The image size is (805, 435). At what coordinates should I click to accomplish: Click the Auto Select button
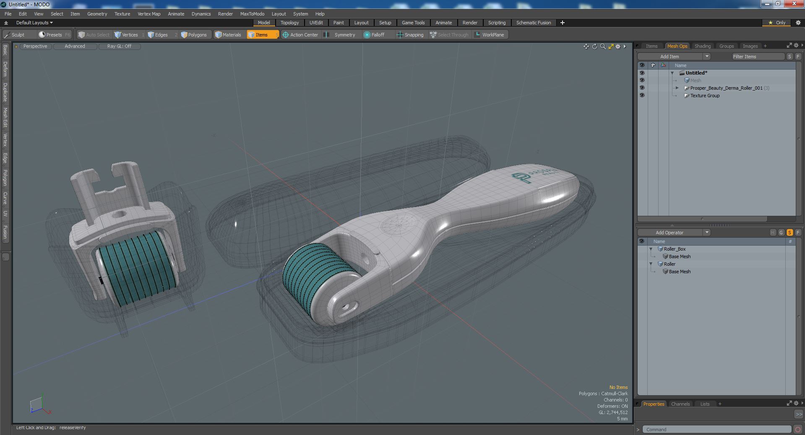point(94,35)
